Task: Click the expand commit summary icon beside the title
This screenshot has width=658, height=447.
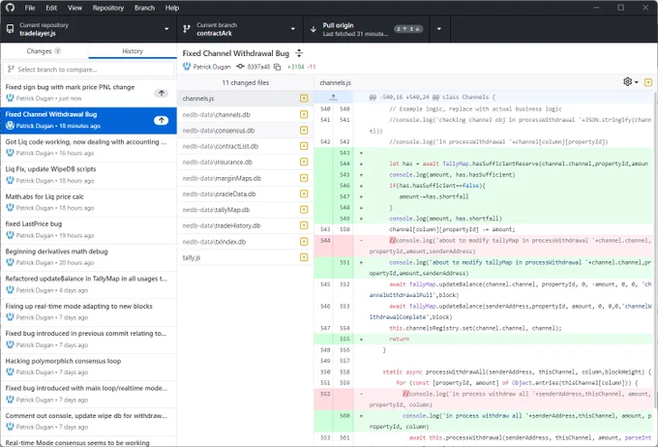Action: coord(299,53)
